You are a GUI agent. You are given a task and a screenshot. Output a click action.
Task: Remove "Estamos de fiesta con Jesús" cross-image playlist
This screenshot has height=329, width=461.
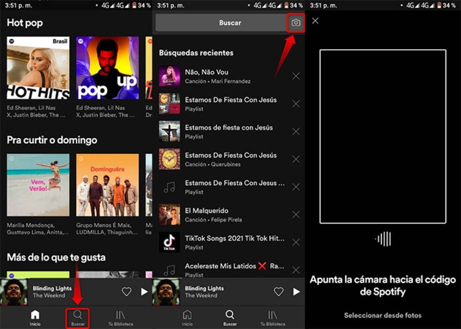(296, 132)
